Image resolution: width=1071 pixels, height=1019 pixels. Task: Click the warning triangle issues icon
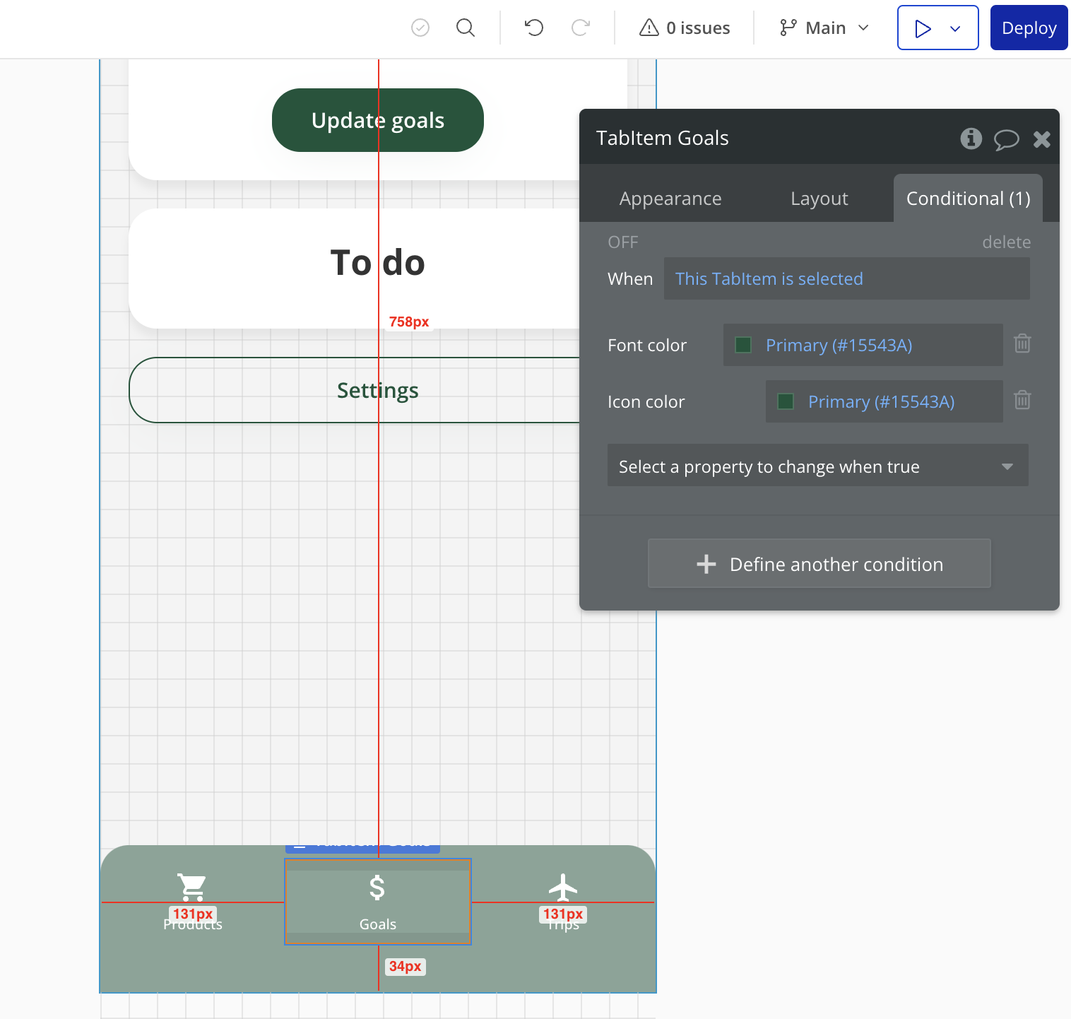click(x=649, y=28)
